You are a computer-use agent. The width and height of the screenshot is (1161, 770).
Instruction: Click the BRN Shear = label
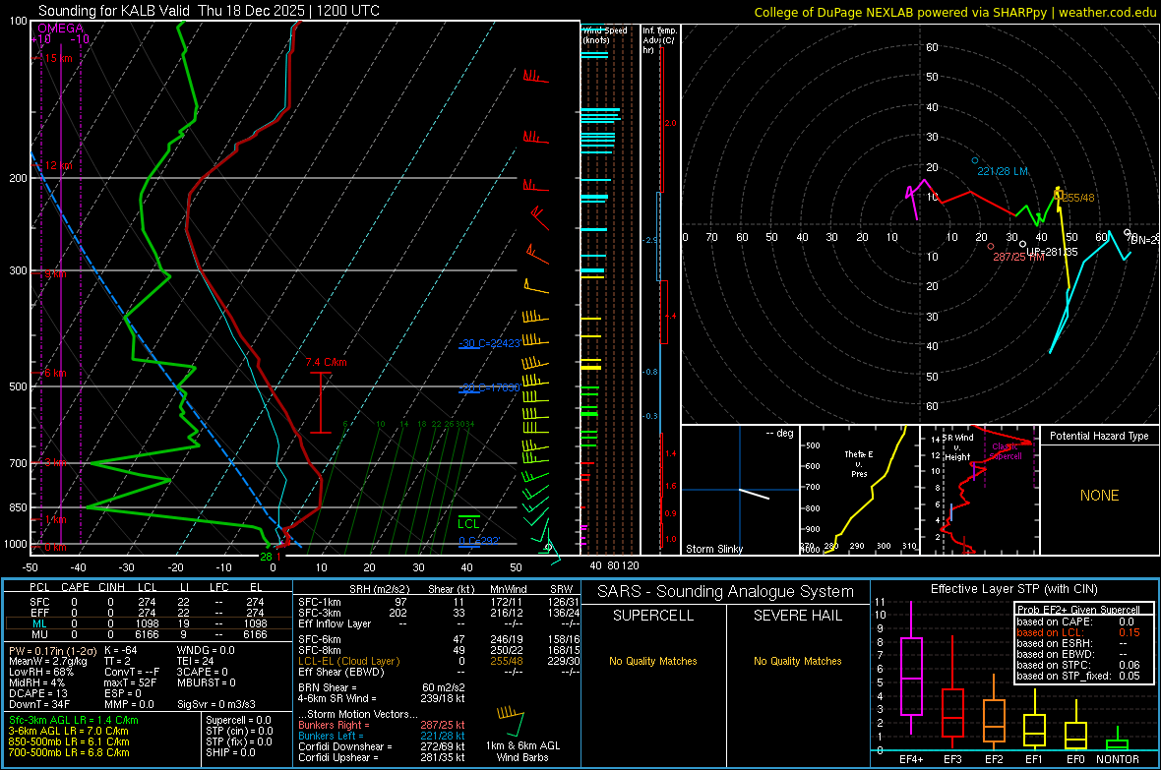[x=328, y=687]
